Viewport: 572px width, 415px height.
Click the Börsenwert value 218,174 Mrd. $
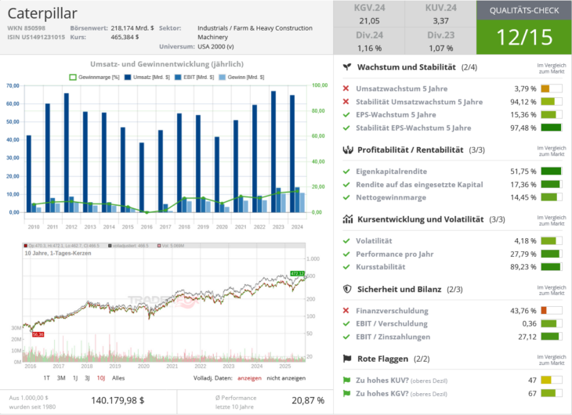[132, 27]
